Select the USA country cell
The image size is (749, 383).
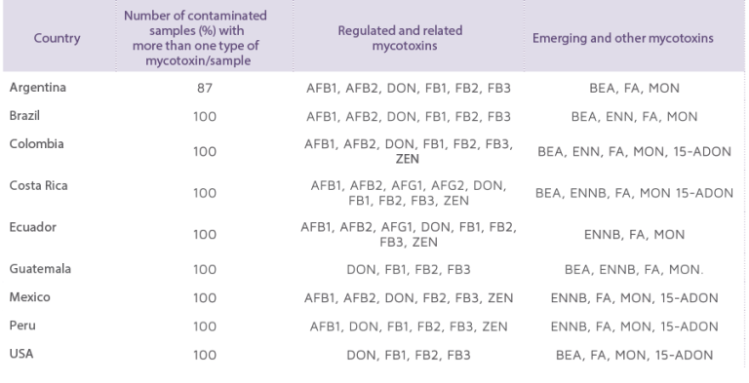click(x=21, y=354)
